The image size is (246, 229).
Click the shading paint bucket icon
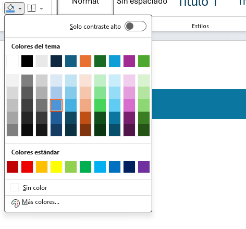[x=10, y=8]
